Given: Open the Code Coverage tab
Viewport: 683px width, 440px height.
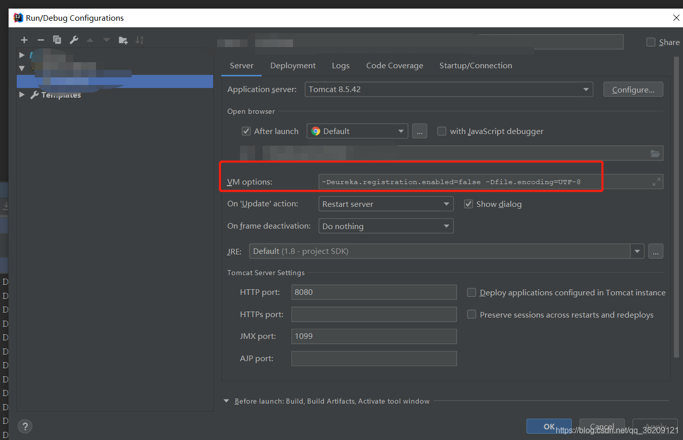Looking at the screenshot, I should (x=395, y=66).
